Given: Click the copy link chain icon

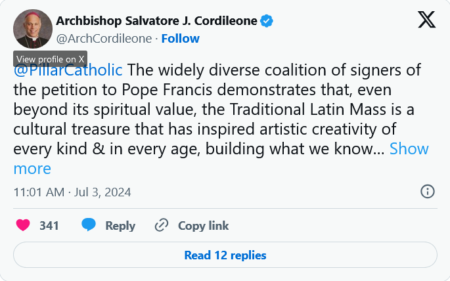Looking at the screenshot, I should 162,225.
